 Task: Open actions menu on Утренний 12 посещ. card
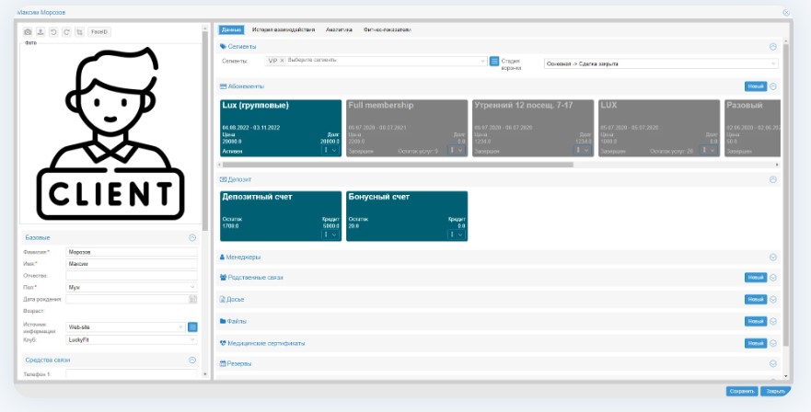(x=583, y=150)
